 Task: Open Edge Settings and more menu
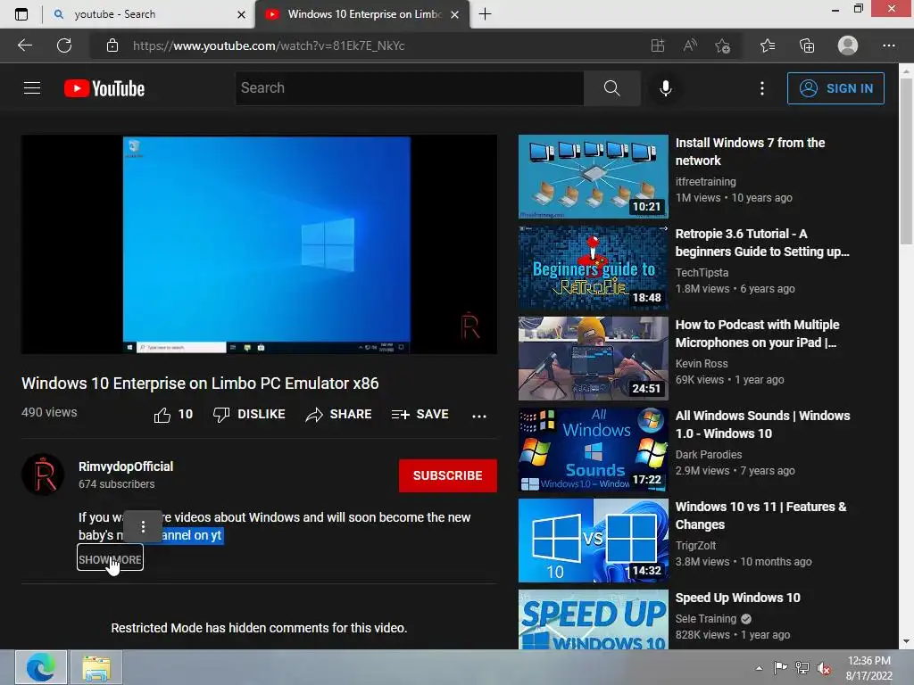click(888, 45)
